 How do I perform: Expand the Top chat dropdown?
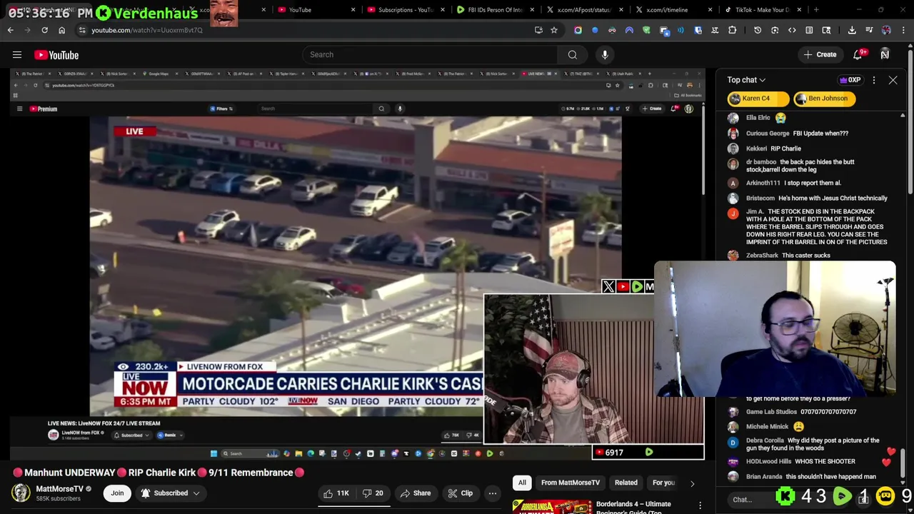pyautogui.click(x=746, y=80)
